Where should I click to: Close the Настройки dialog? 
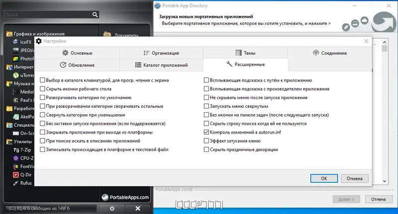pos(366,41)
